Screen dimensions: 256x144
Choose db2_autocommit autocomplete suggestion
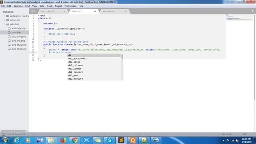tap(94, 58)
